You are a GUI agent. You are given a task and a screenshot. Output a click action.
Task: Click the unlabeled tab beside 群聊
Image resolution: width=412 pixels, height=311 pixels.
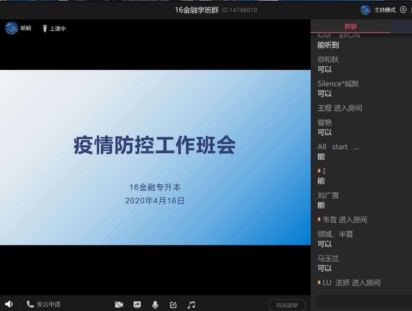click(401, 27)
